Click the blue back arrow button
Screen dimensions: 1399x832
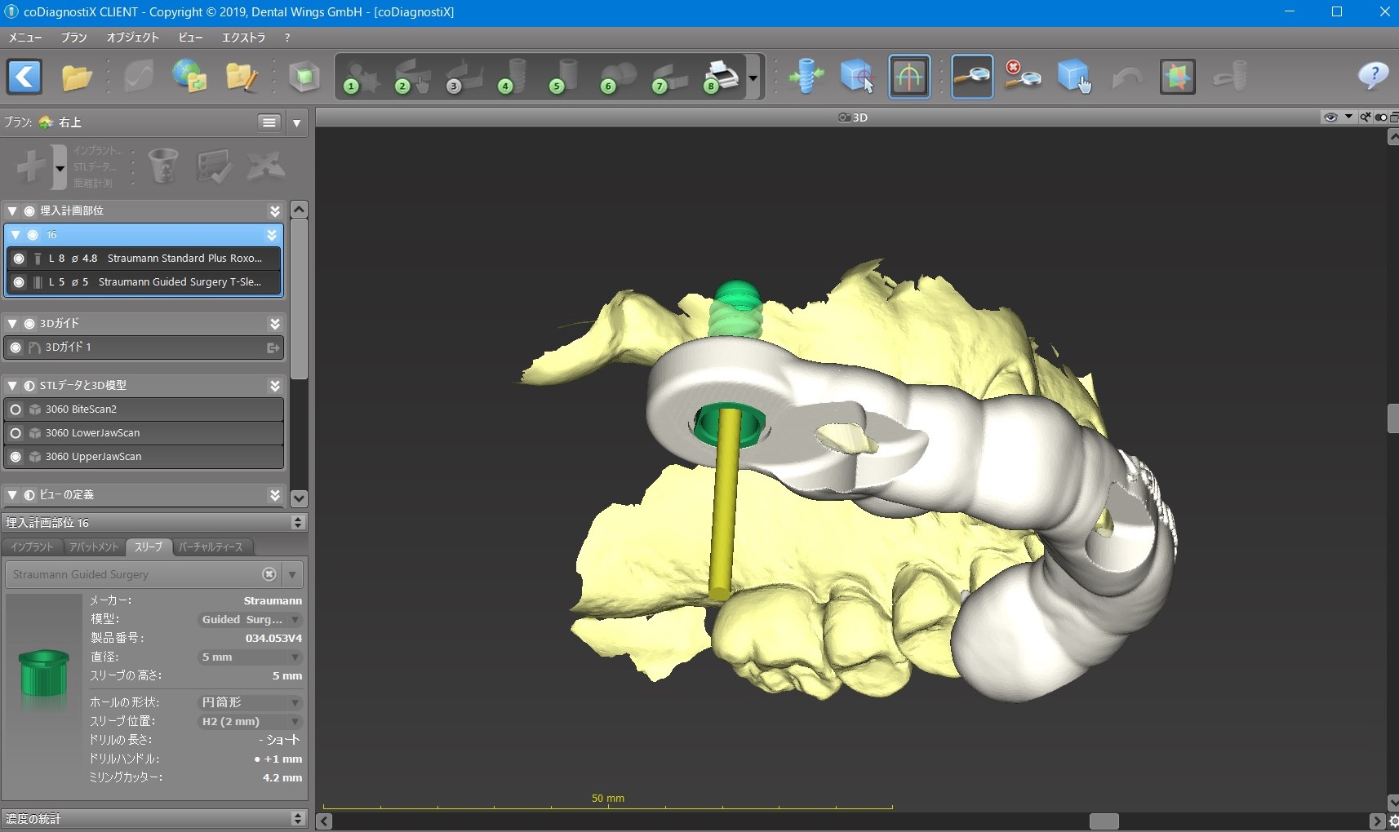(x=24, y=77)
